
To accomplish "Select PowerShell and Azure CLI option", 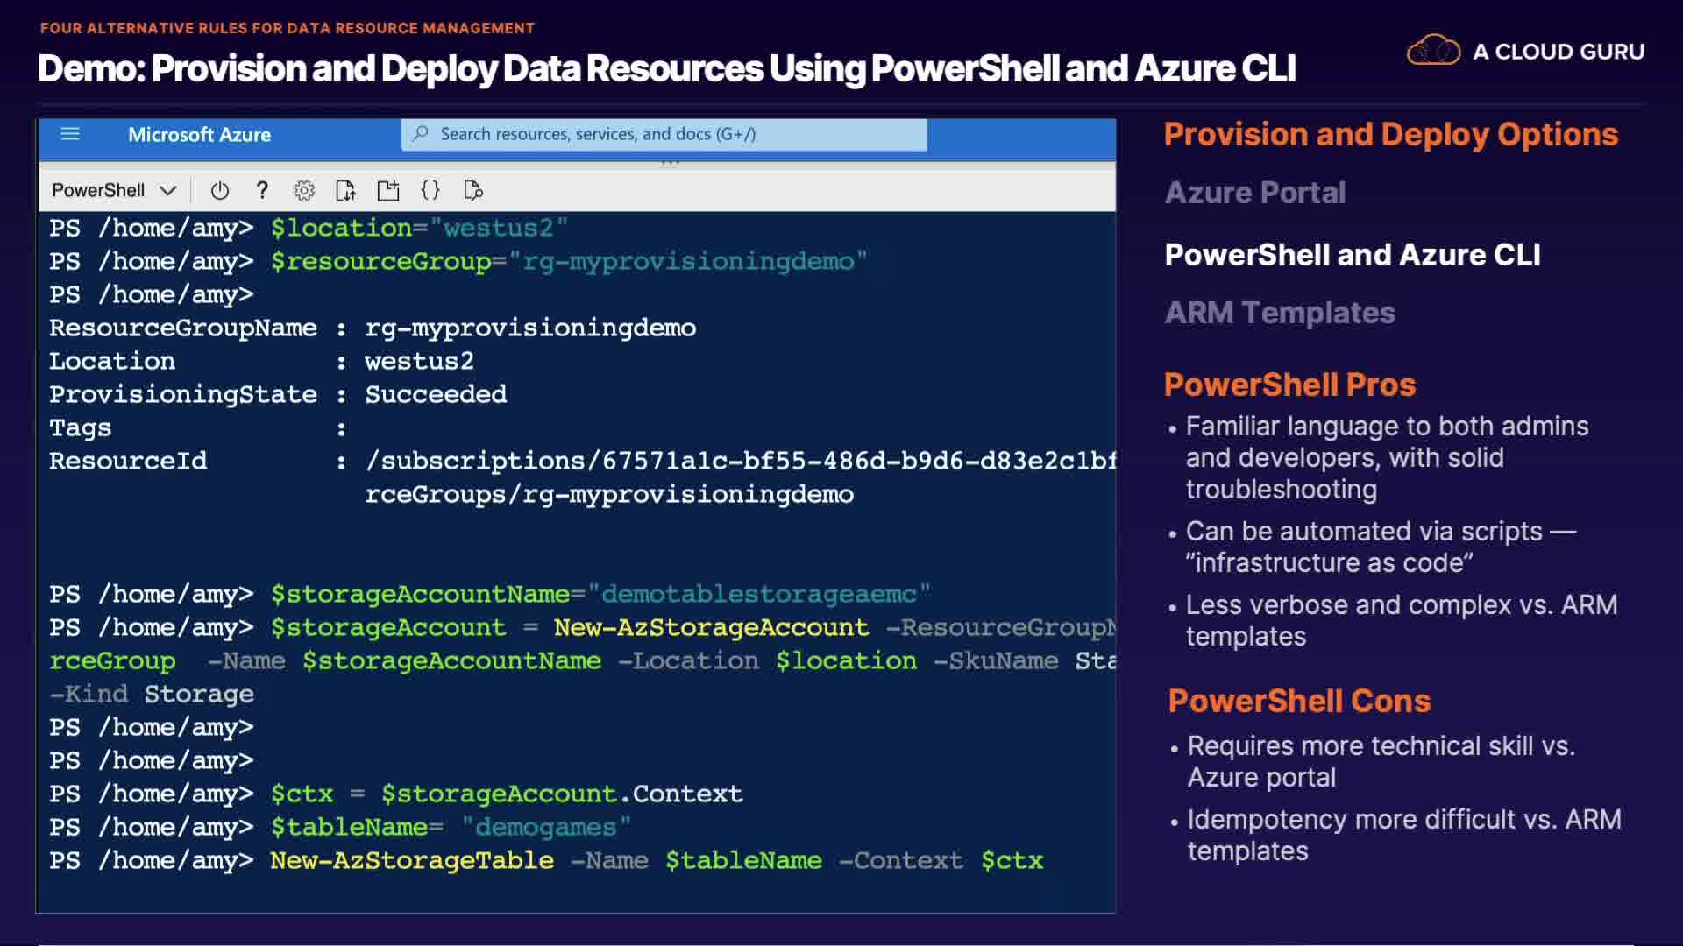I will point(1352,255).
